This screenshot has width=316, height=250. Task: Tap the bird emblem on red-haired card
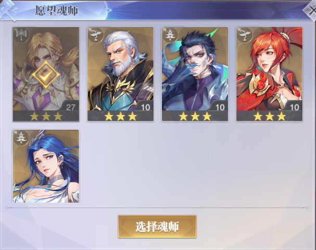point(244,35)
